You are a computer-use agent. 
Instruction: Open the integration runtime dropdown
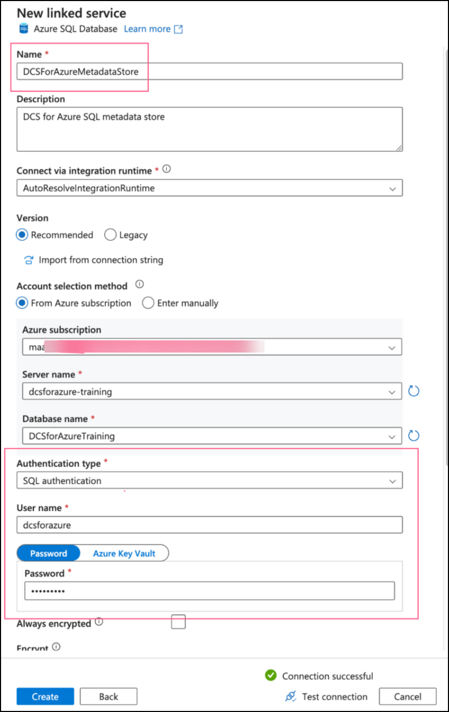[209, 188]
